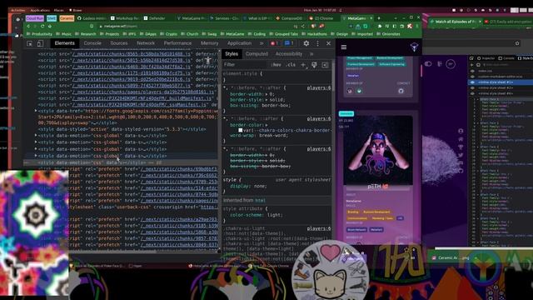The height and width of the screenshot is (300, 533).
Task: Open the MetaGame bookmarks folder
Action: point(232,34)
